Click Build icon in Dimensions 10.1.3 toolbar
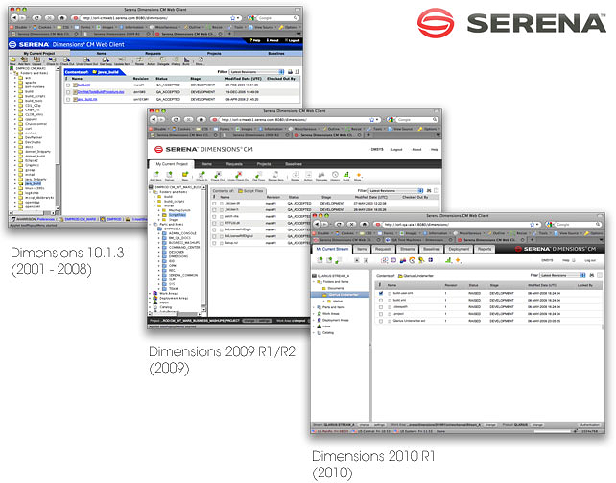The width and height of the screenshot is (616, 483). (x=186, y=60)
